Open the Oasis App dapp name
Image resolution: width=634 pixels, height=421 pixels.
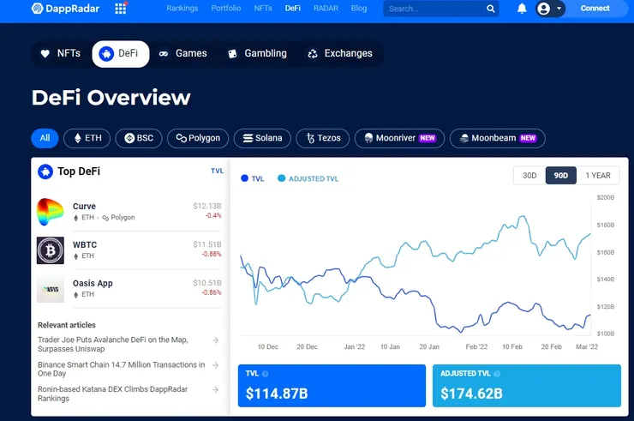93,283
